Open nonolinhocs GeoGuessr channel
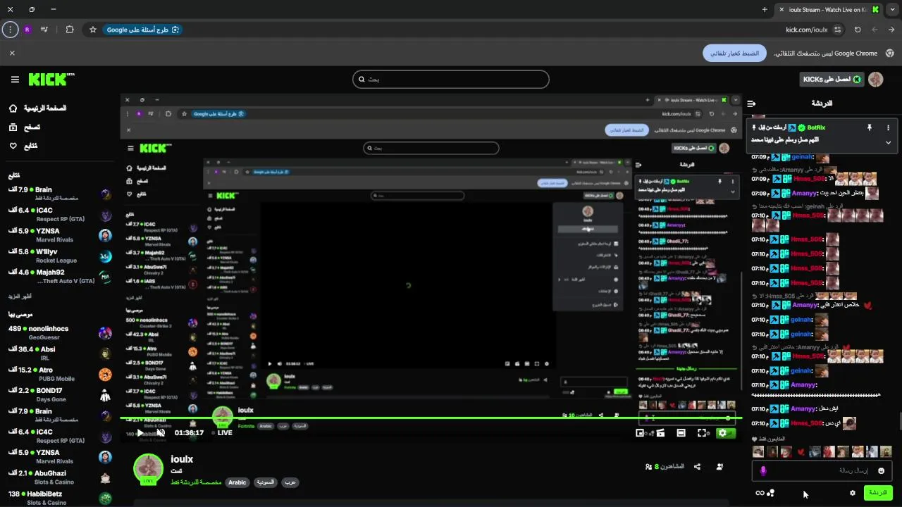 click(61, 333)
